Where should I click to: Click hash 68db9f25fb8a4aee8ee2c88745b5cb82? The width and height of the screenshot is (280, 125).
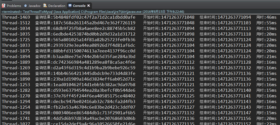[94, 28]
